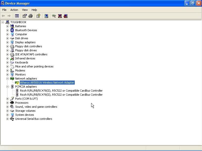
Task: Expand the Batteries category
Action: click(x=7, y=26)
